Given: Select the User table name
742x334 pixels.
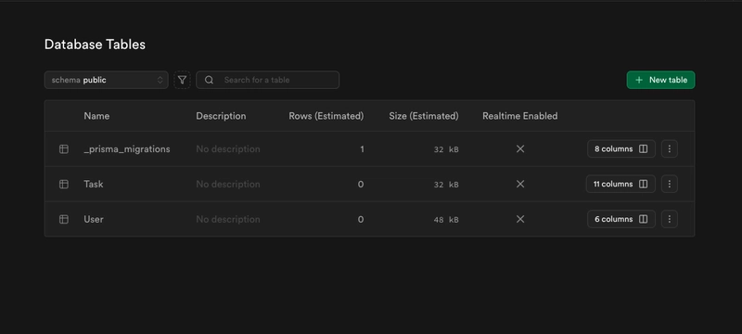Looking at the screenshot, I should pyautogui.click(x=94, y=219).
